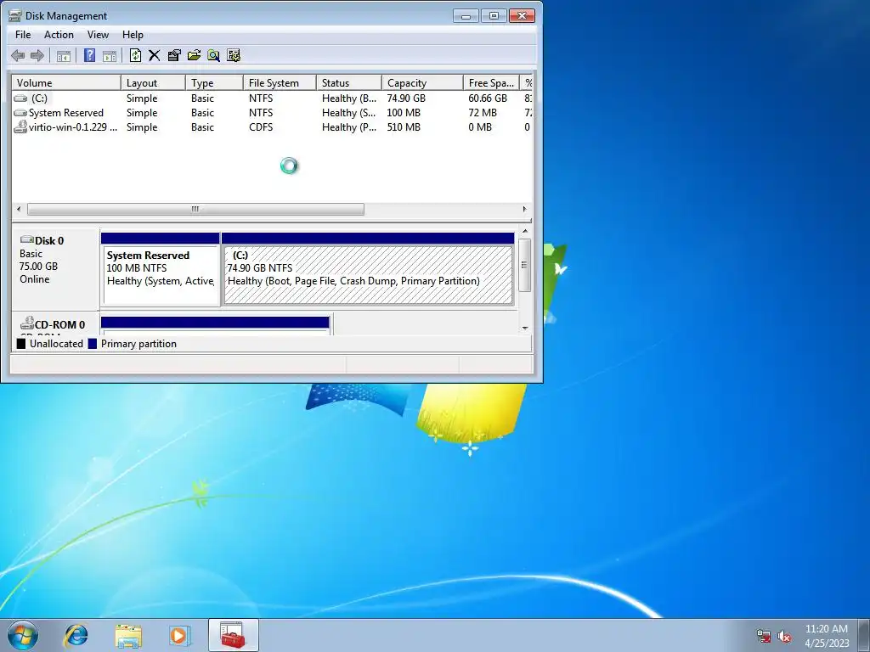Click the blue Primary partition legend swatch
Image resolution: width=870 pixels, height=652 pixels.
click(x=92, y=344)
